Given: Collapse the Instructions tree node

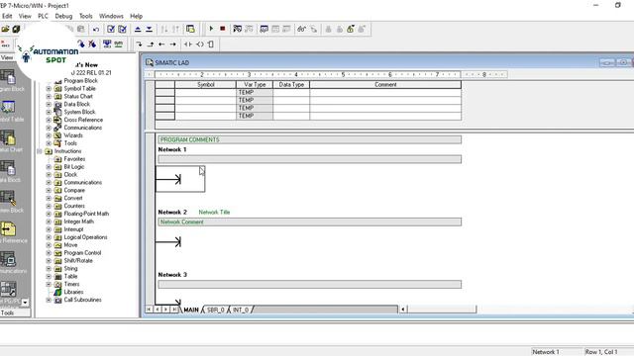Looking at the screenshot, I should tap(40, 151).
